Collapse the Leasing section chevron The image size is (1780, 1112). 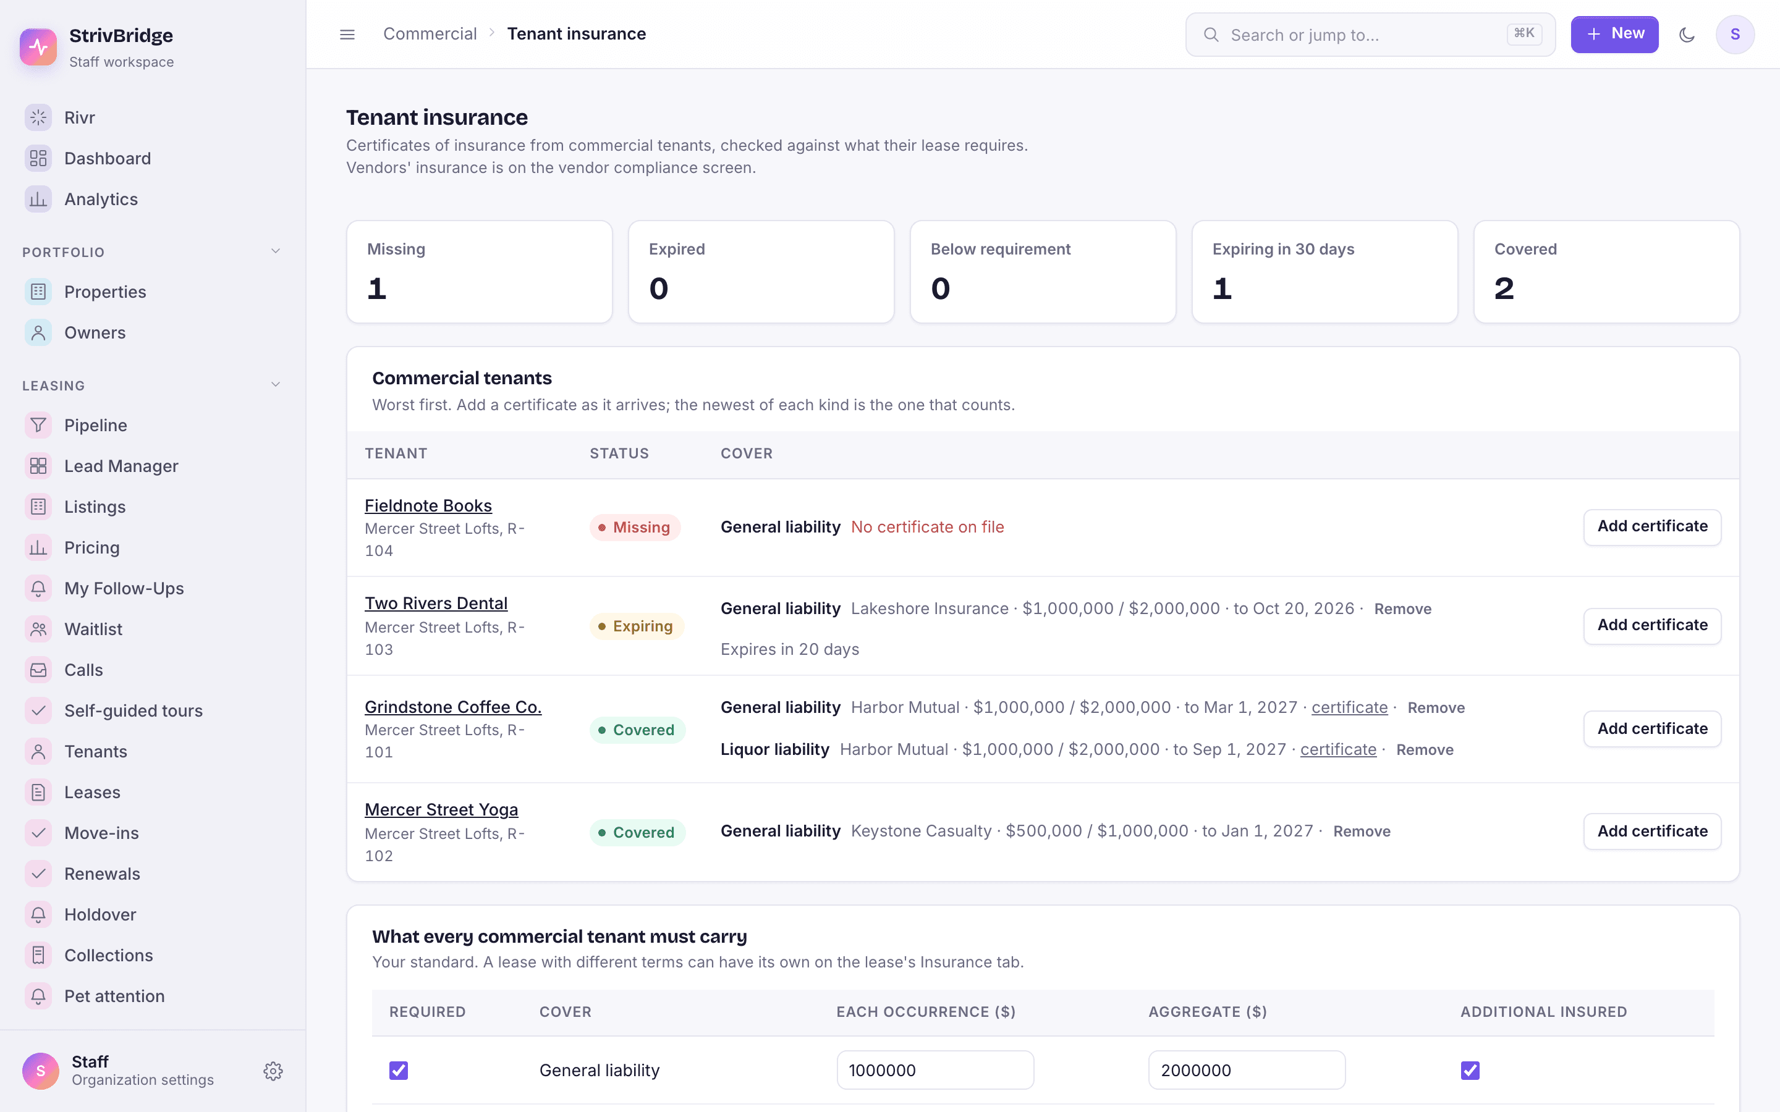coord(276,385)
